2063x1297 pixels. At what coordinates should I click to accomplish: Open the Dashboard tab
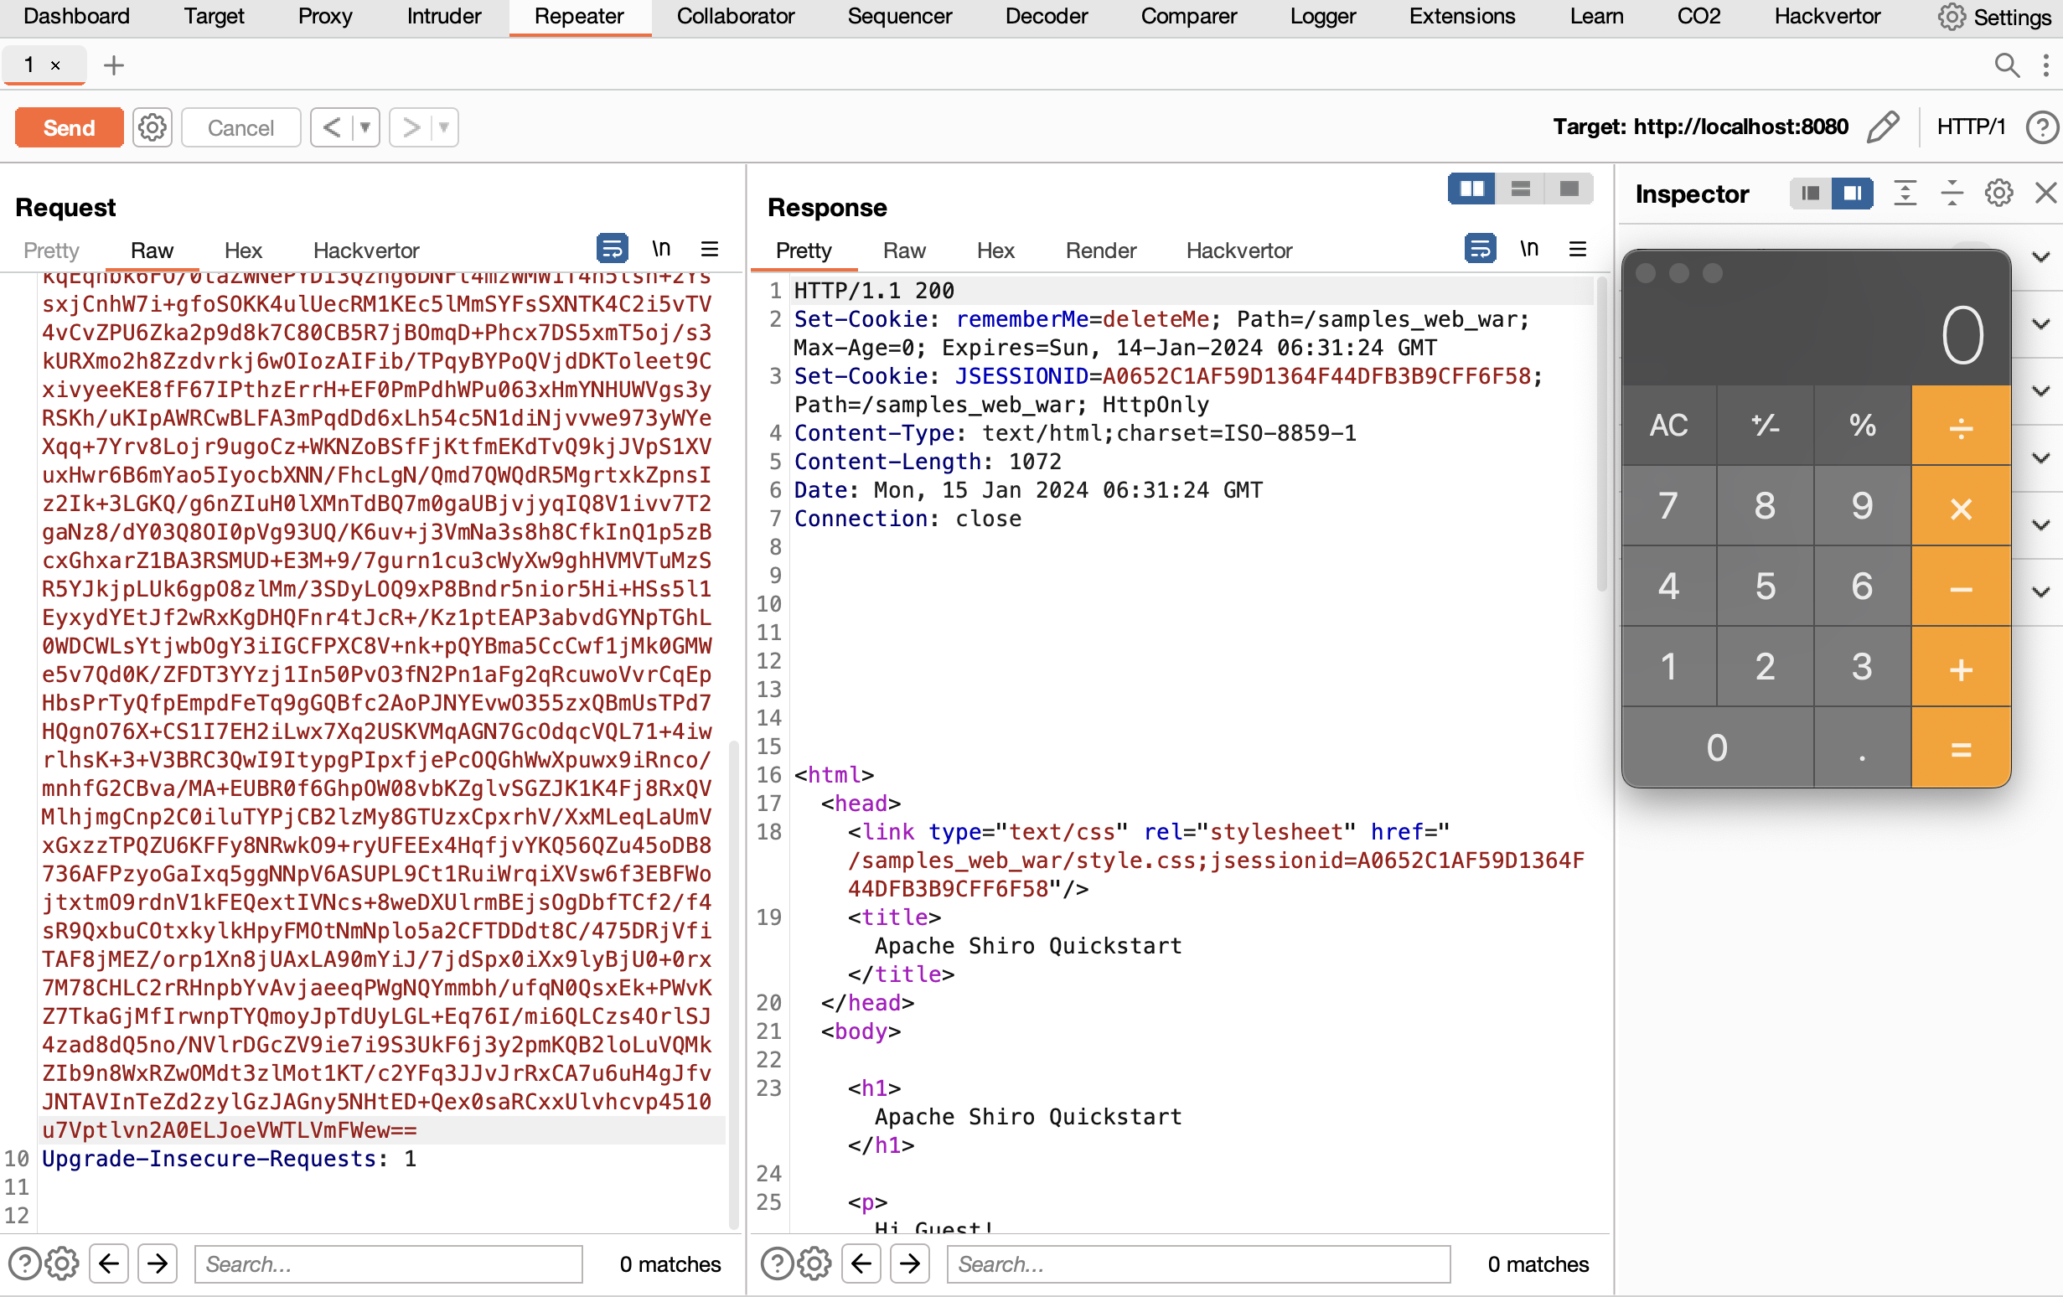[x=76, y=16]
